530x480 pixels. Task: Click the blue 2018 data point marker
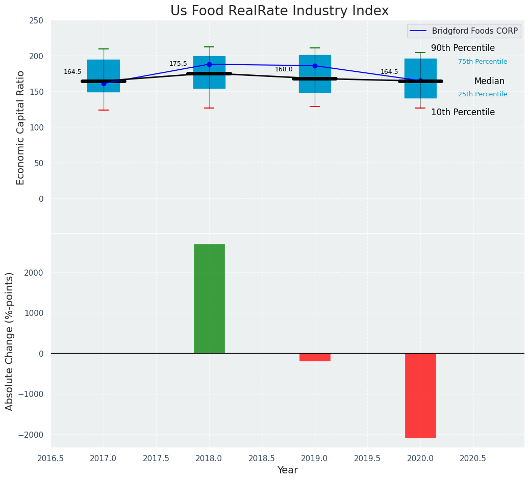209,64
